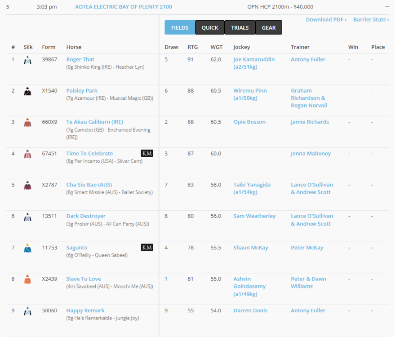
Task: Open the Aotea Electric Bay of Plenty 2100 race link
Action: (123, 7)
